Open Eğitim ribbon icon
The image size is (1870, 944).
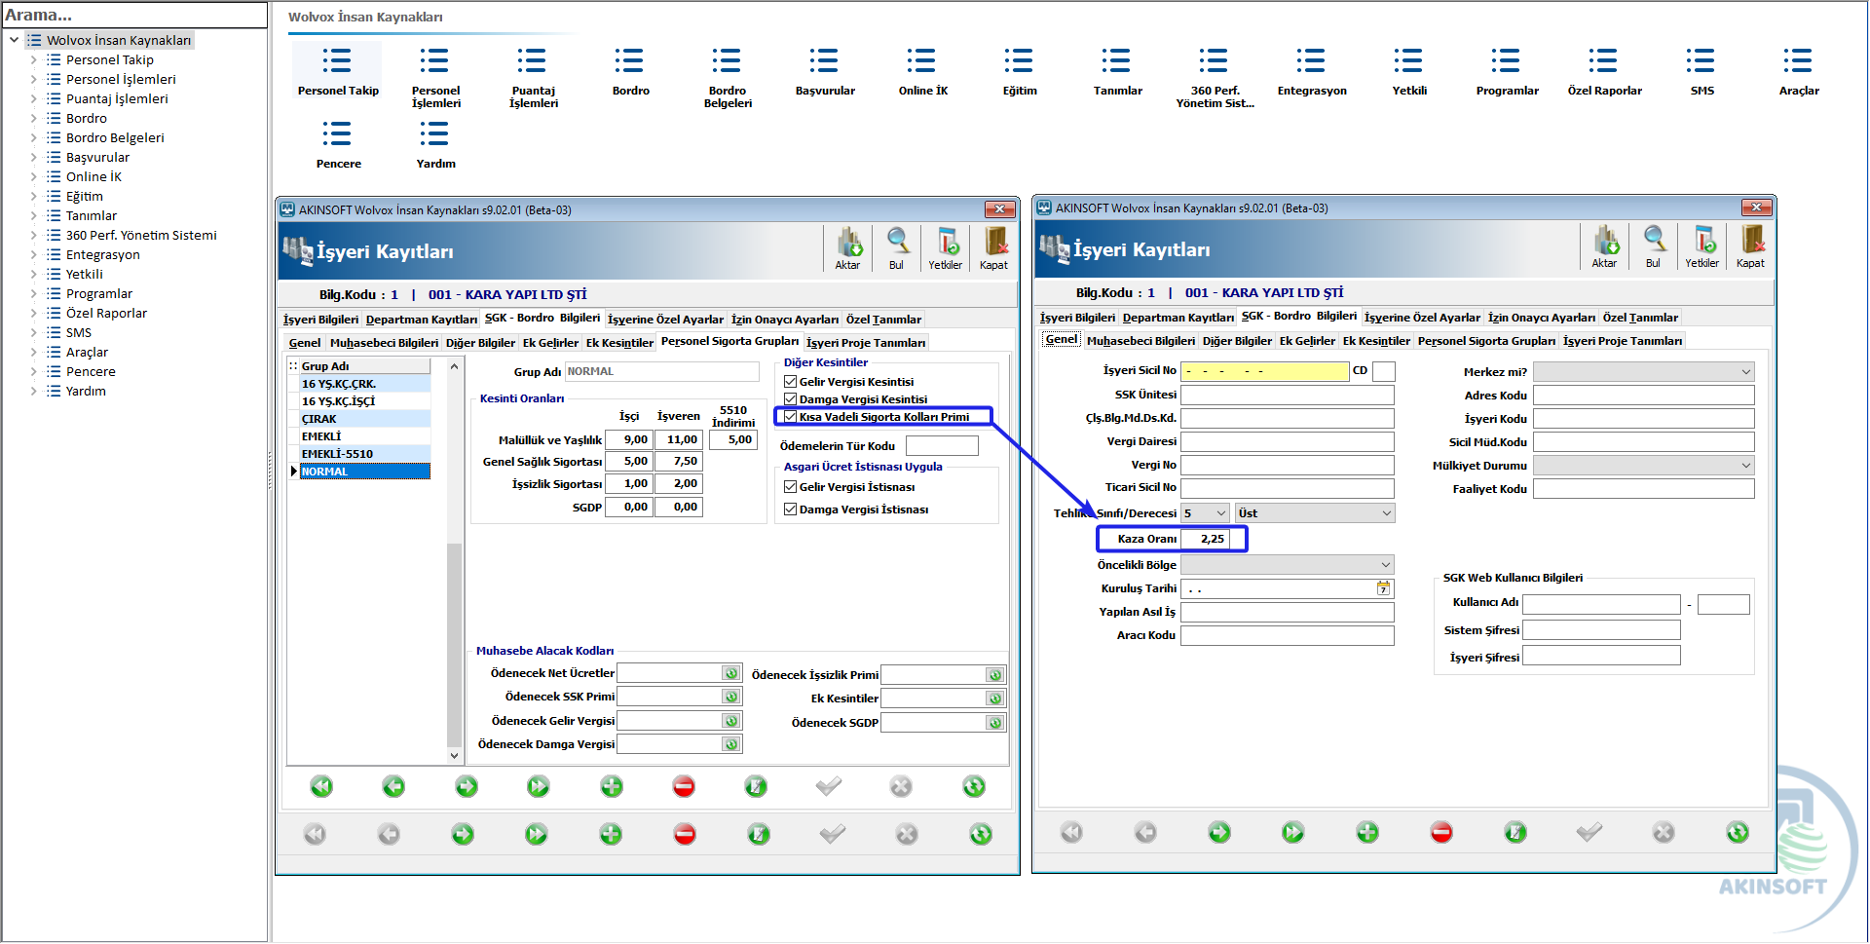(x=1020, y=71)
